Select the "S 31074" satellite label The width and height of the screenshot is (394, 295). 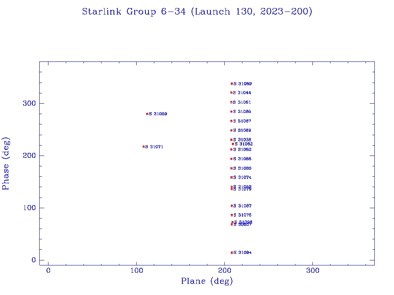tap(242, 177)
